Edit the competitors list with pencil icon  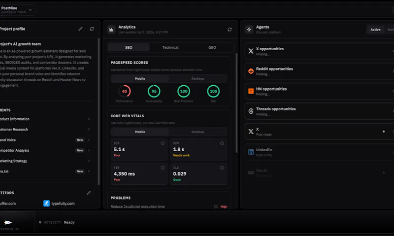89,193
